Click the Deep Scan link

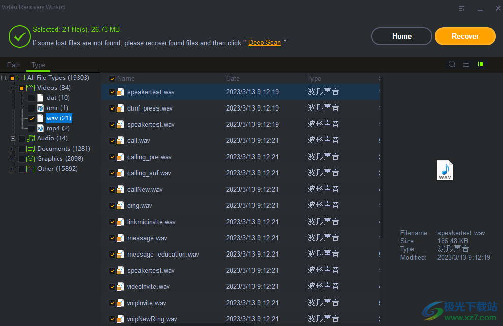pyautogui.click(x=264, y=43)
